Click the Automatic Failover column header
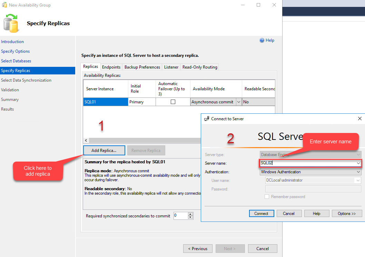Screen dimensions: 365x257 click(173, 89)
